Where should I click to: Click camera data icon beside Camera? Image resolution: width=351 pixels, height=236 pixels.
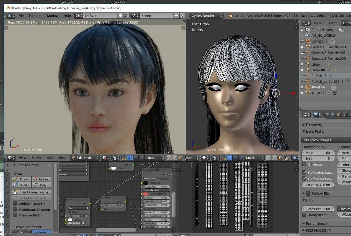click(332, 41)
